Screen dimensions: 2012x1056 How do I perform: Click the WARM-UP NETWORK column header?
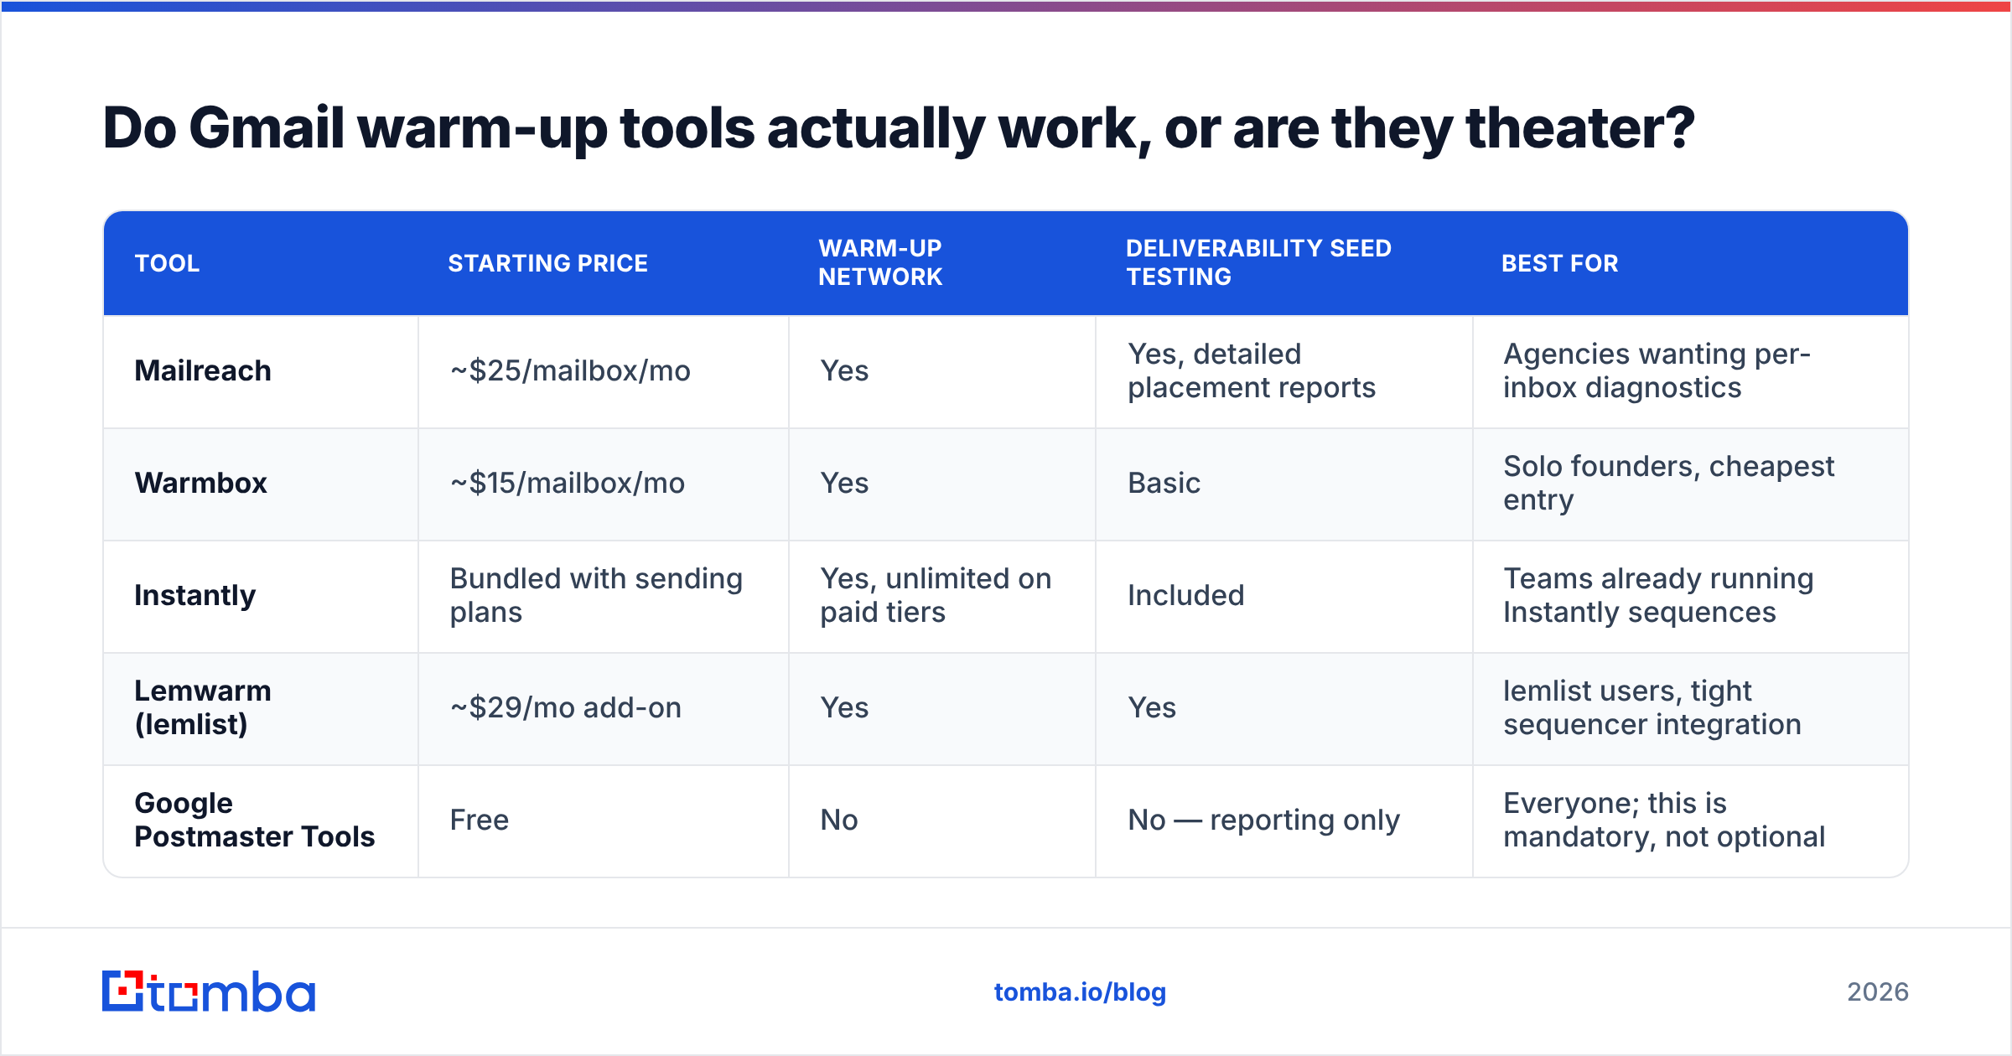tap(880, 262)
